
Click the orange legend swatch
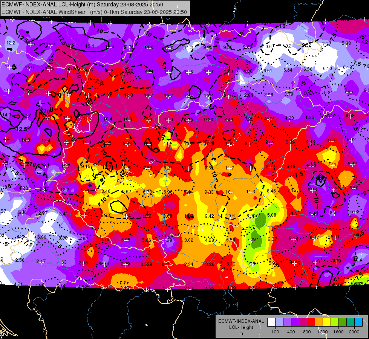tap(319, 322)
